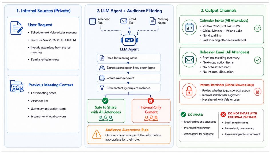Click the Internal Reminder large padlock icon
This screenshot has height=154, width=271.
click(x=189, y=91)
